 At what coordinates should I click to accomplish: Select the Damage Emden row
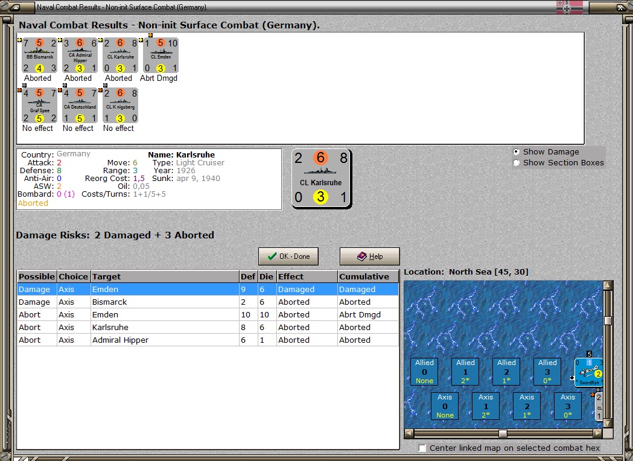pyautogui.click(x=208, y=290)
